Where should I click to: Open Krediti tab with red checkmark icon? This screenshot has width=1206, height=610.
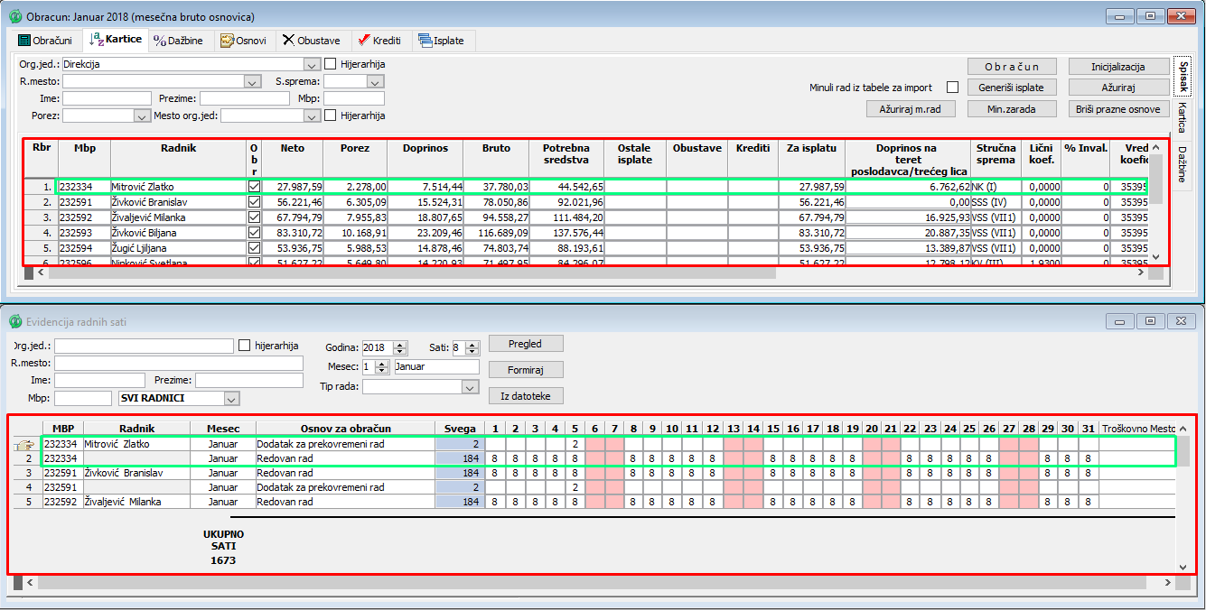click(379, 41)
